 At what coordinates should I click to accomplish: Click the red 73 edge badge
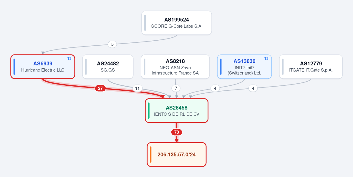177,132
